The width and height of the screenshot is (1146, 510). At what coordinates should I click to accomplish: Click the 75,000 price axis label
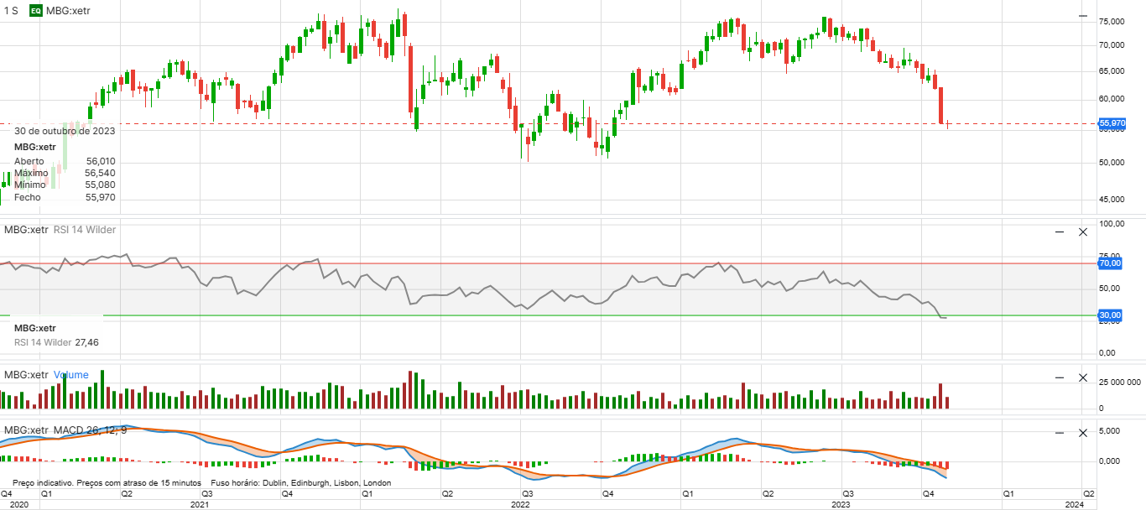point(1112,22)
